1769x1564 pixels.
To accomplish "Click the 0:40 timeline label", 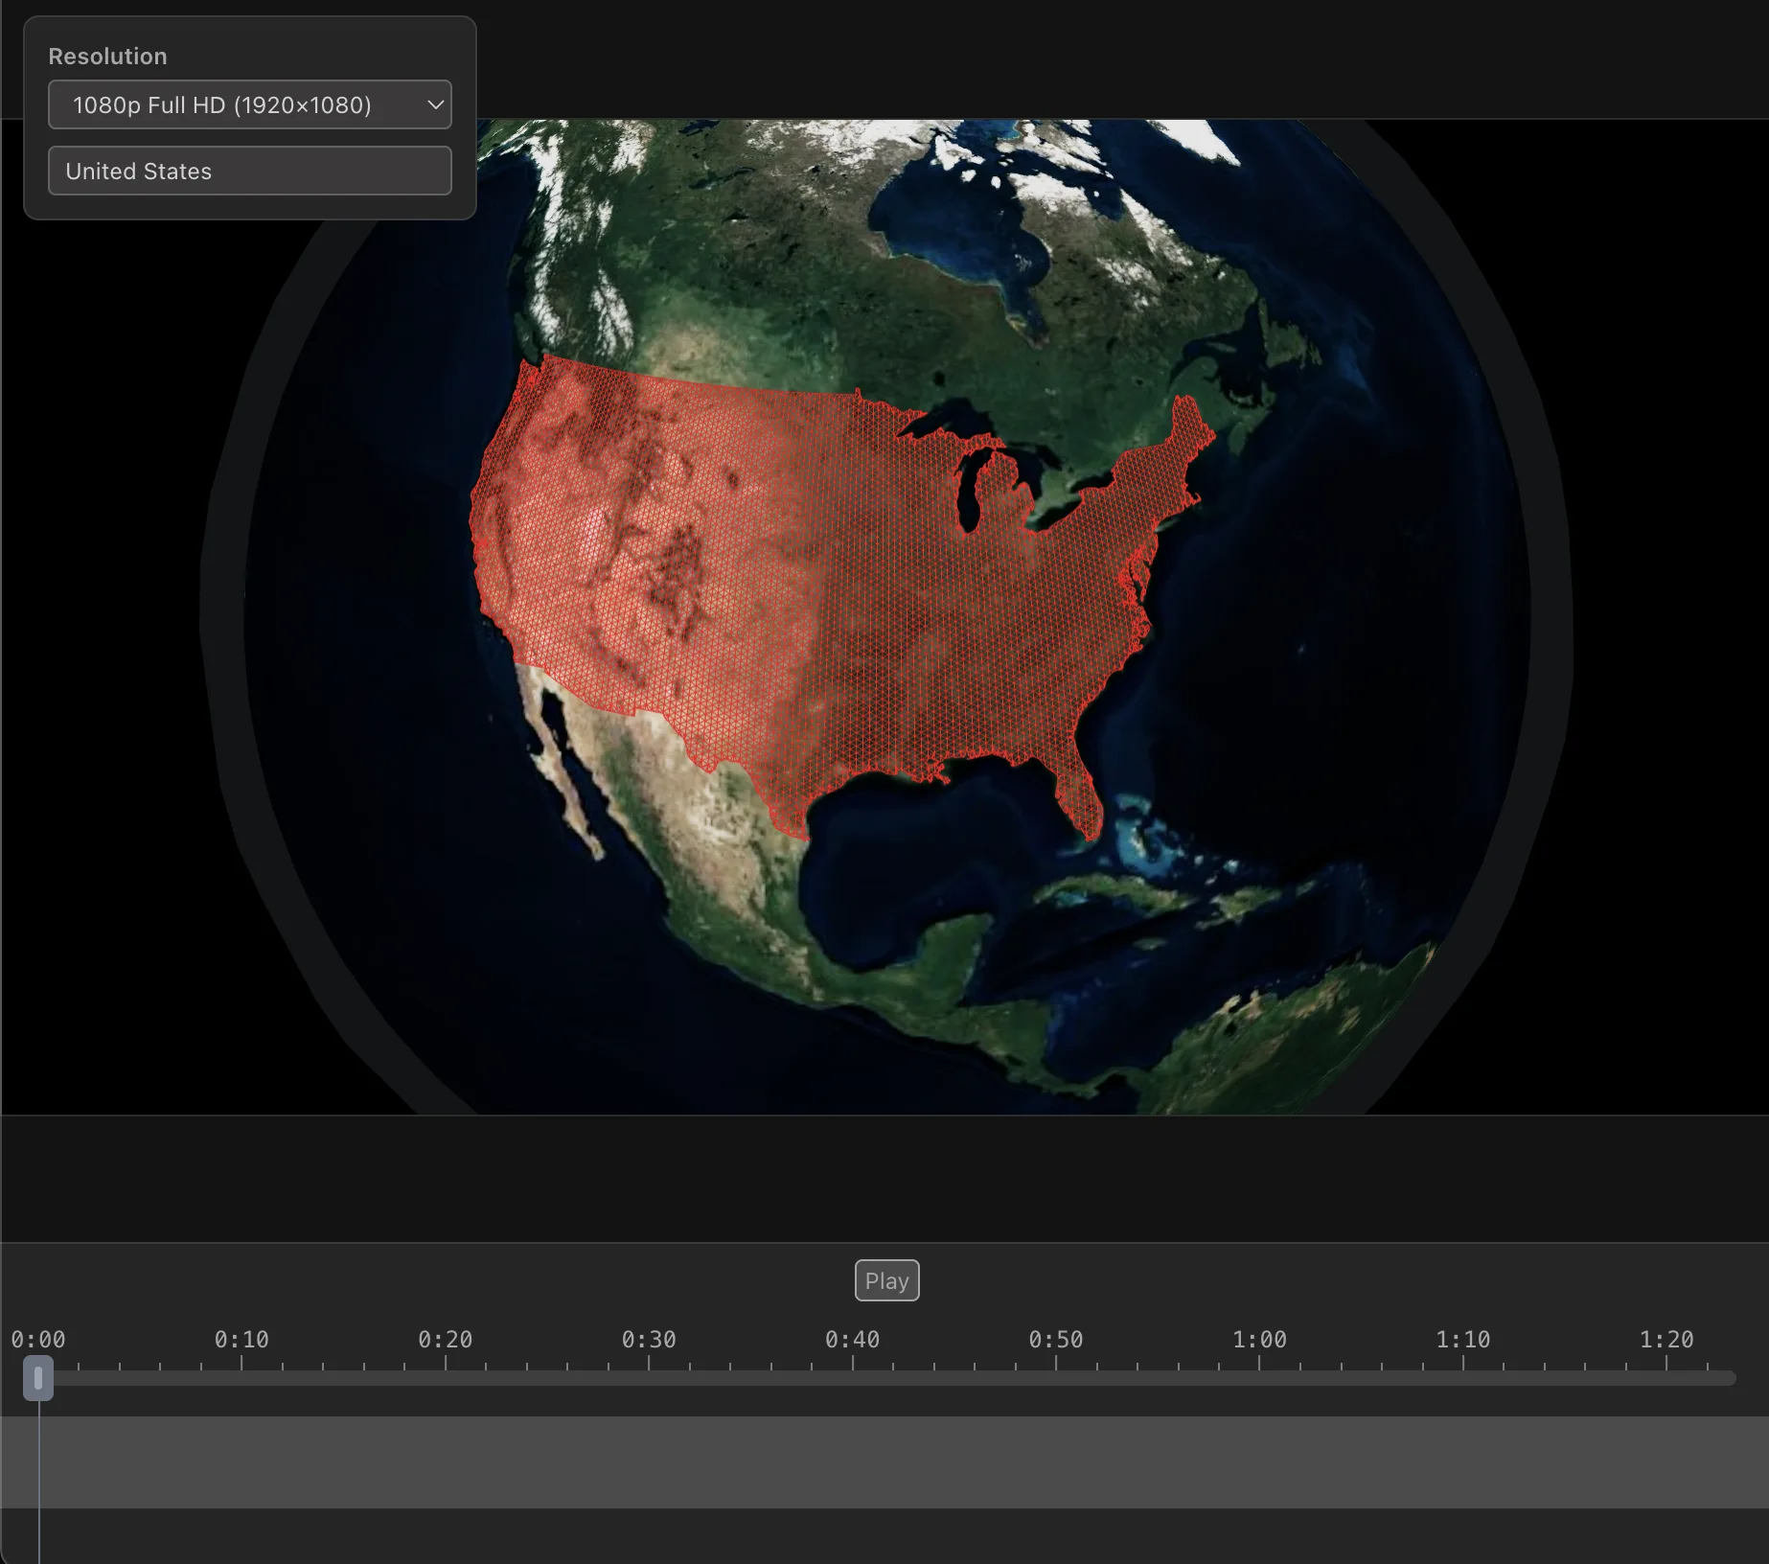I will point(853,1340).
